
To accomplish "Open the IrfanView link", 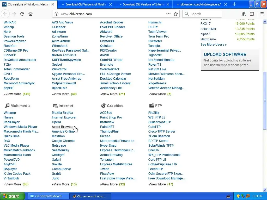I will 107,122.
